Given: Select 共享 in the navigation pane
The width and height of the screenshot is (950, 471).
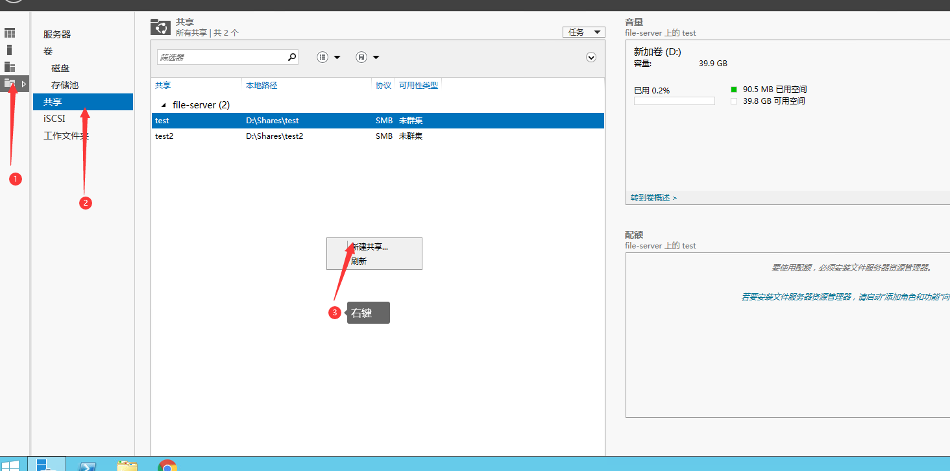Looking at the screenshot, I should (83, 102).
